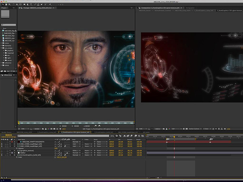
Task: Take snapshot in the Footage viewer
Action: pos(43,129)
